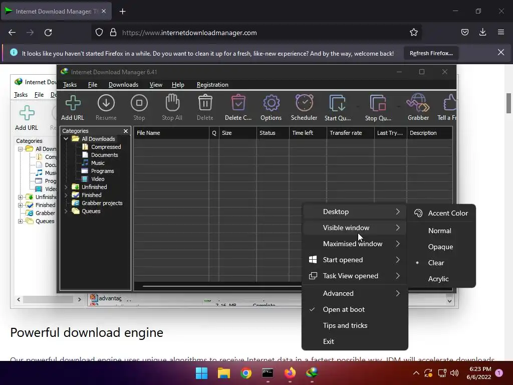The width and height of the screenshot is (513, 385).
Task: Open the File menu in IDM 6.41
Action: [x=93, y=85]
